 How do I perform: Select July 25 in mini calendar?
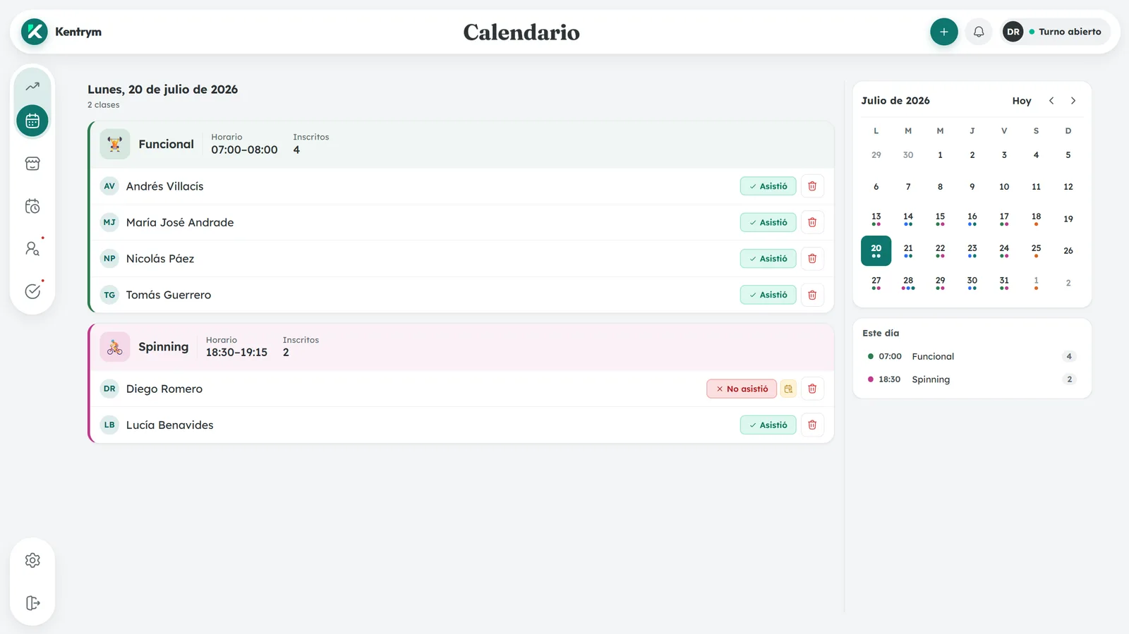point(1036,250)
